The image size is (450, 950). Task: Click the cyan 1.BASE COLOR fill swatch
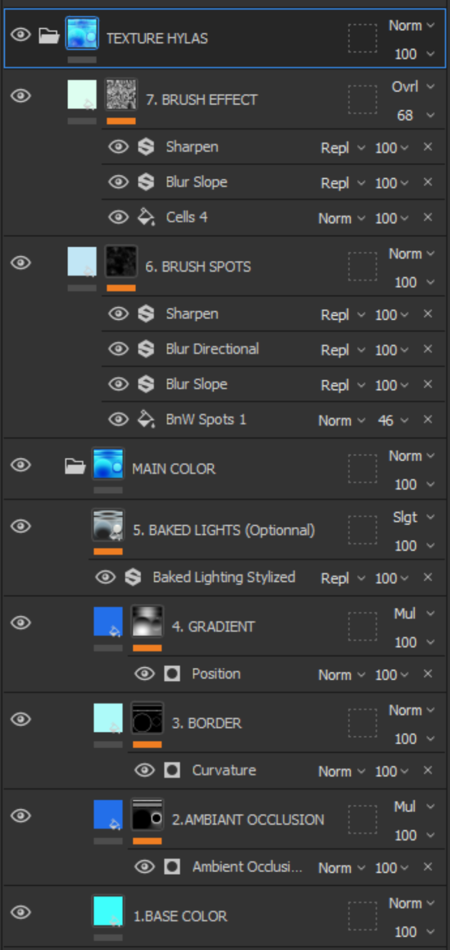pos(108,910)
